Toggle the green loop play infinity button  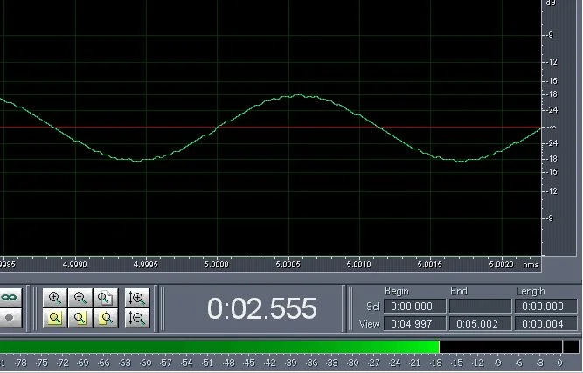click(x=10, y=298)
